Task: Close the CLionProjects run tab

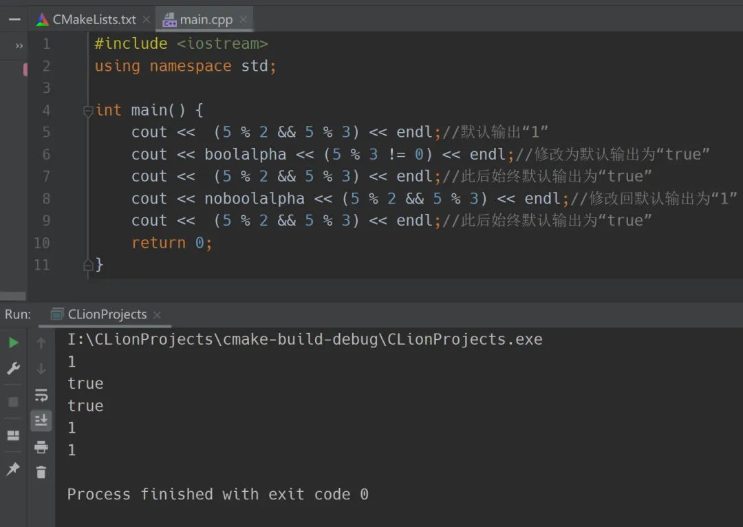Action: tap(158, 314)
